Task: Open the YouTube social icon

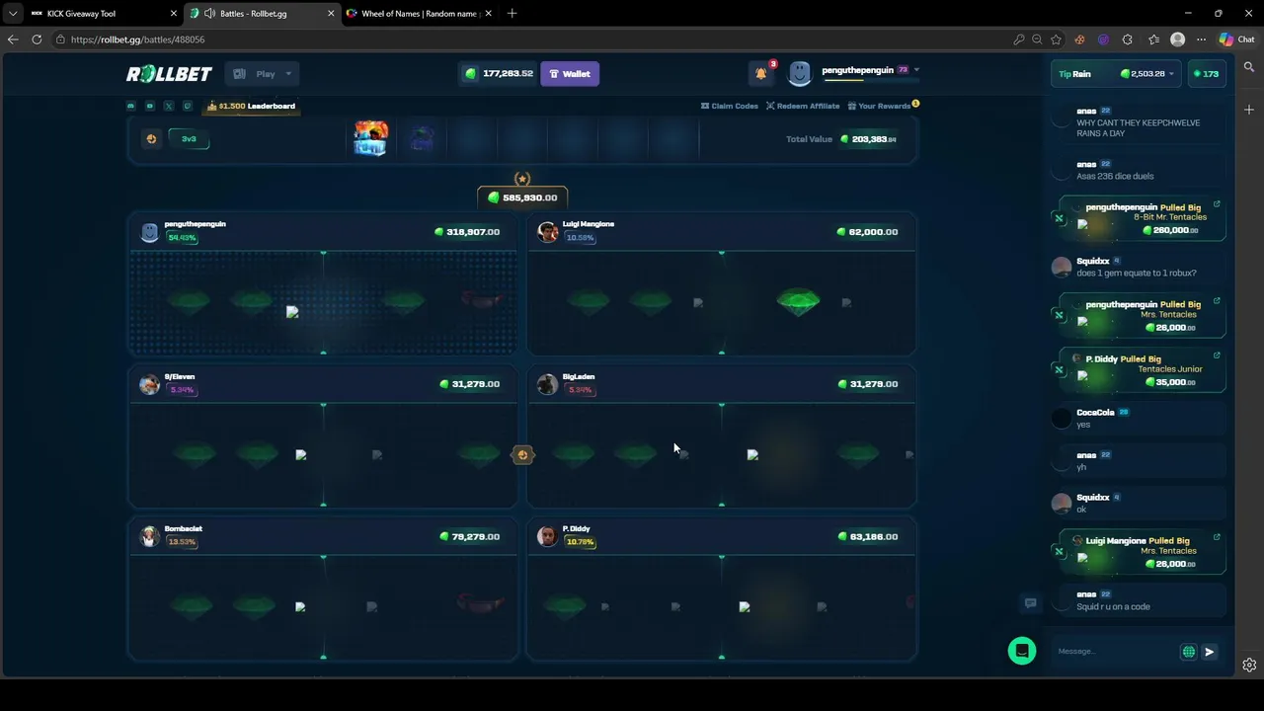Action: (150, 106)
